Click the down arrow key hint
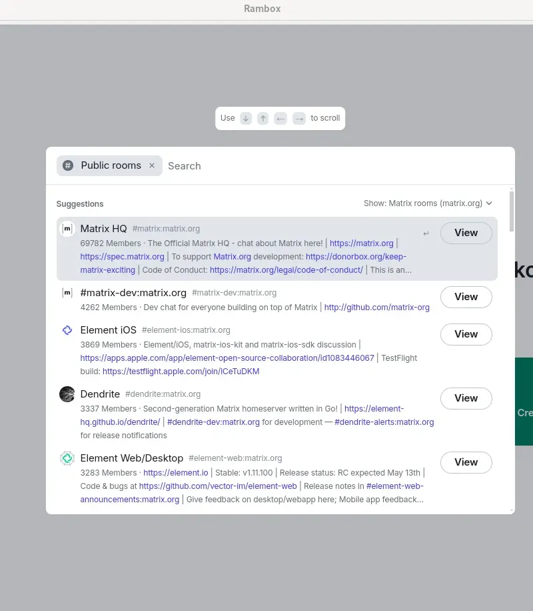Viewport: 533px width, 611px height. click(x=246, y=118)
